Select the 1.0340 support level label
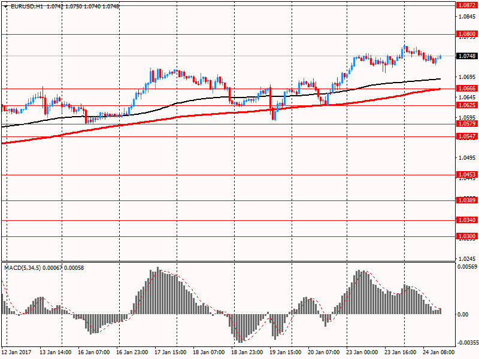This screenshot has height=359, width=479. tap(466, 220)
